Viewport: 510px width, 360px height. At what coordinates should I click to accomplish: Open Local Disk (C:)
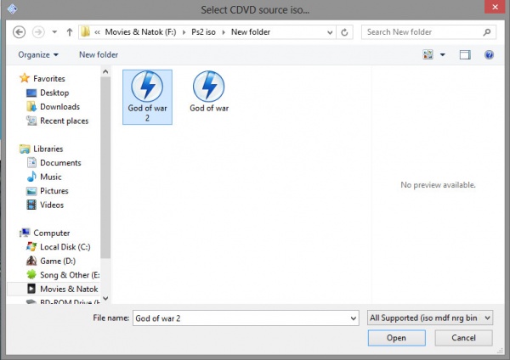(65, 247)
